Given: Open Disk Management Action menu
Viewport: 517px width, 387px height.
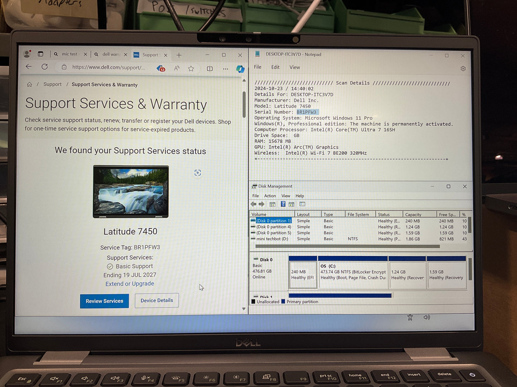Looking at the screenshot, I should pos(270,196).
